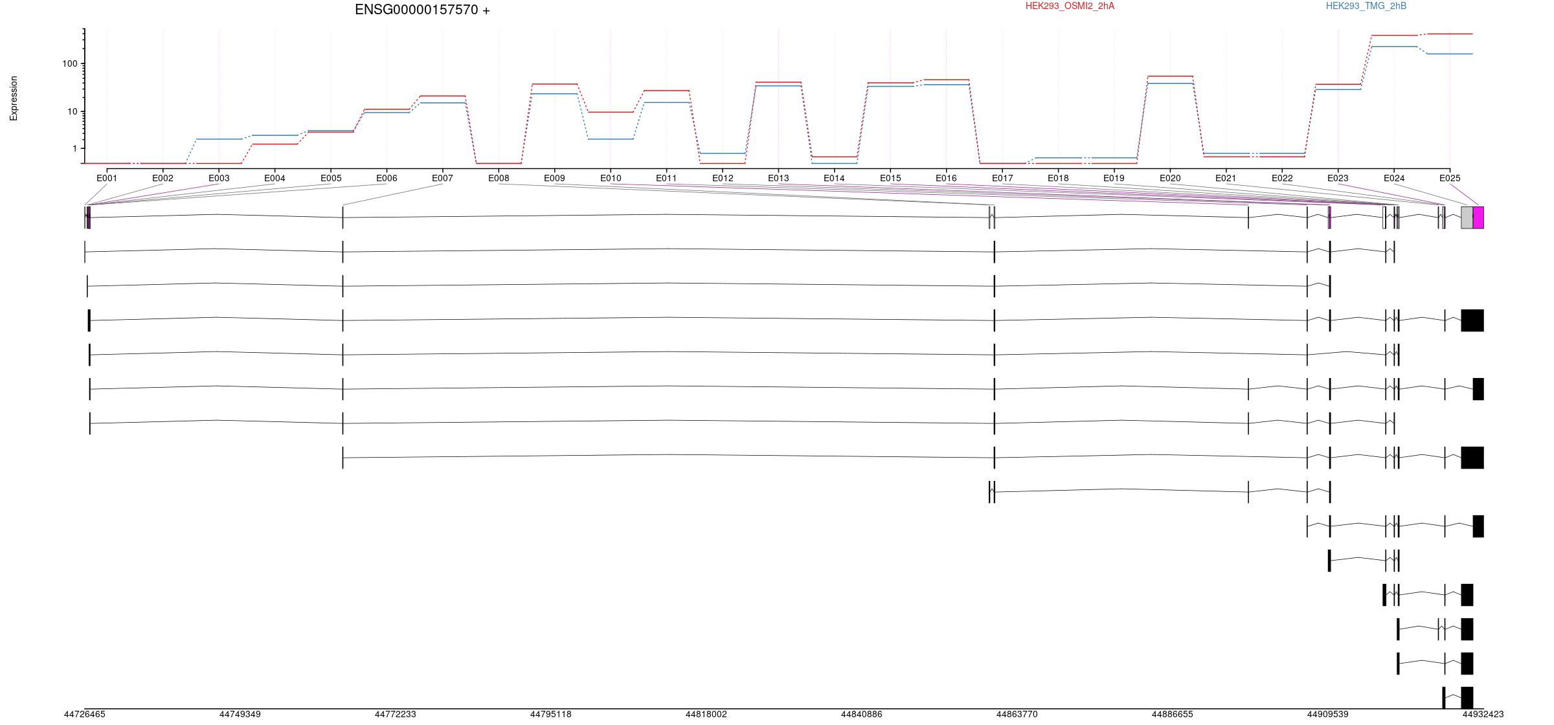Click the exon label E013
This screenshot has height=725, width=1554.
click(778, 178)
